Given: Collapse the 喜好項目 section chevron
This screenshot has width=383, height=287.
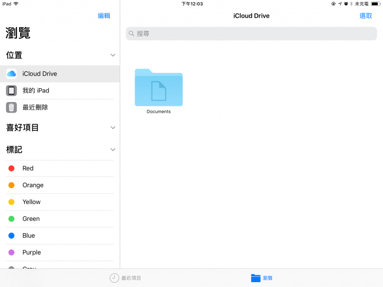Looking at the screenshot, I should coord(113,128).
